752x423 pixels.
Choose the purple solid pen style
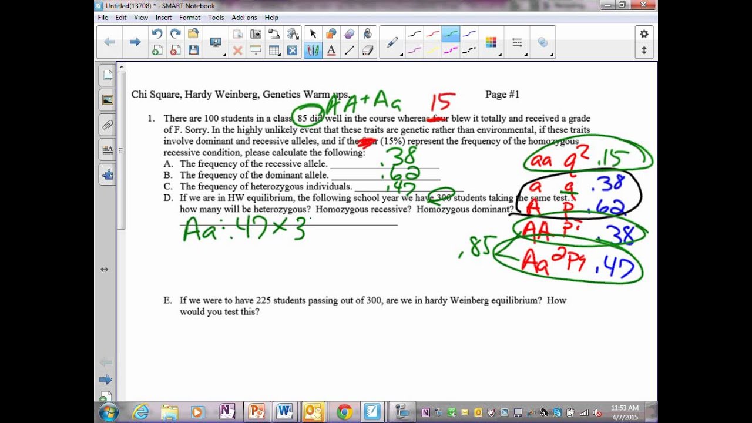click(414, 51)
